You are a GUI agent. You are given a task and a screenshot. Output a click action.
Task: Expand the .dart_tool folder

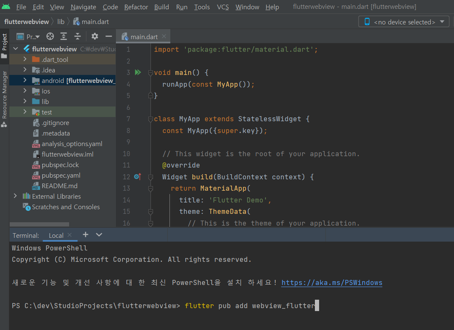25,59
